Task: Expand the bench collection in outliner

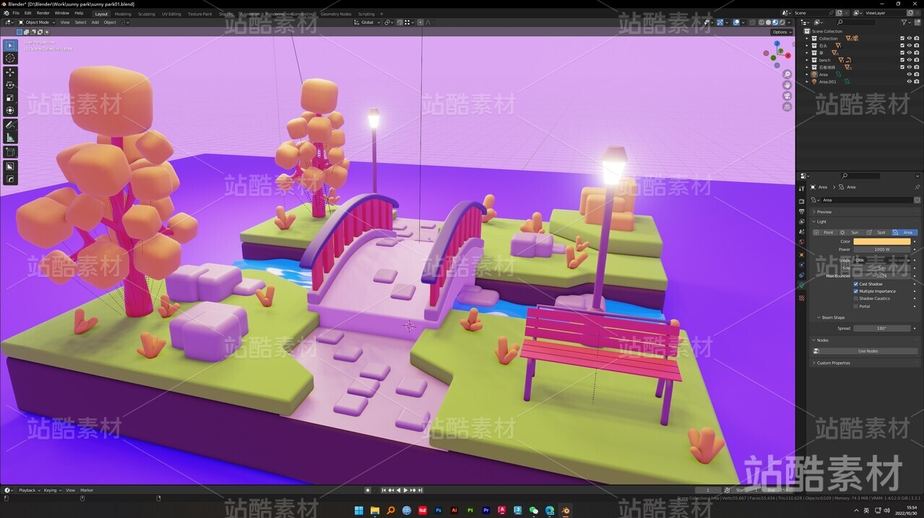Action: click(x=808, y=60)
